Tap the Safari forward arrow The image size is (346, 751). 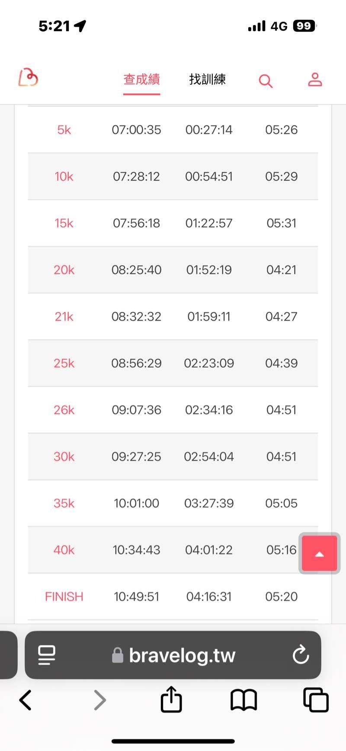point(99,700)
